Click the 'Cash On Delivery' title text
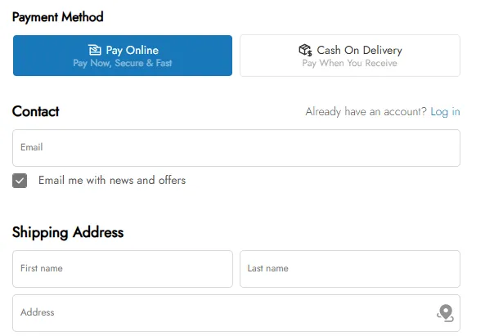This screenshot has height=336, width=494. point(360,50)
